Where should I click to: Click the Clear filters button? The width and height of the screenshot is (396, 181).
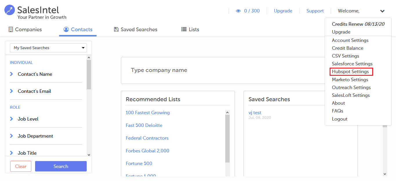coord(21,166)
